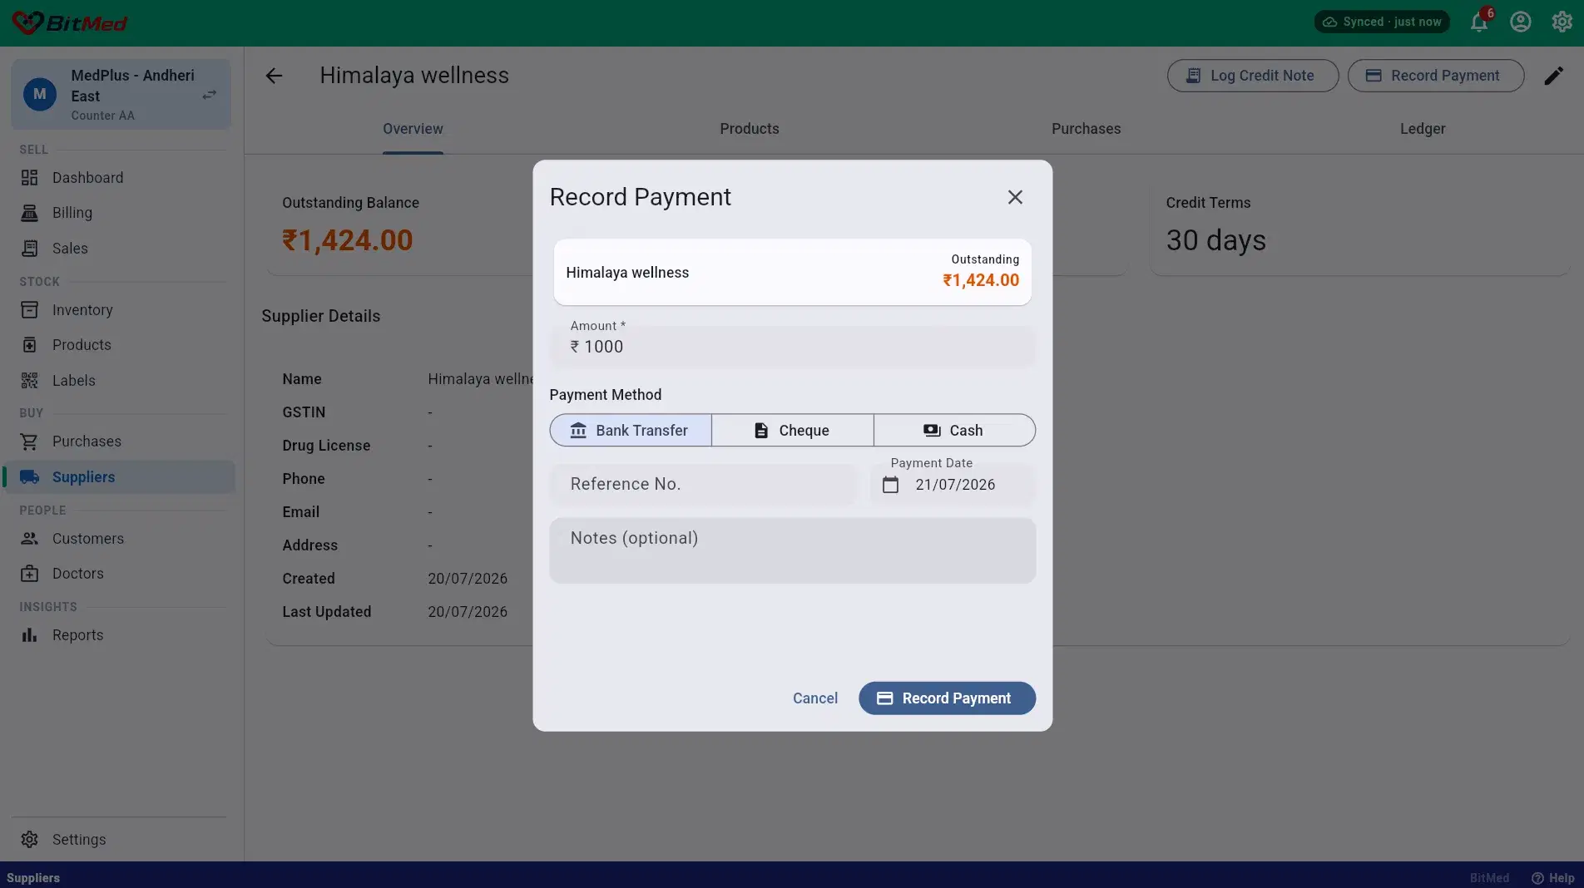1584x888 pixels.
Task: Switch to the Overview tab
Action: (x=413, y=129)
